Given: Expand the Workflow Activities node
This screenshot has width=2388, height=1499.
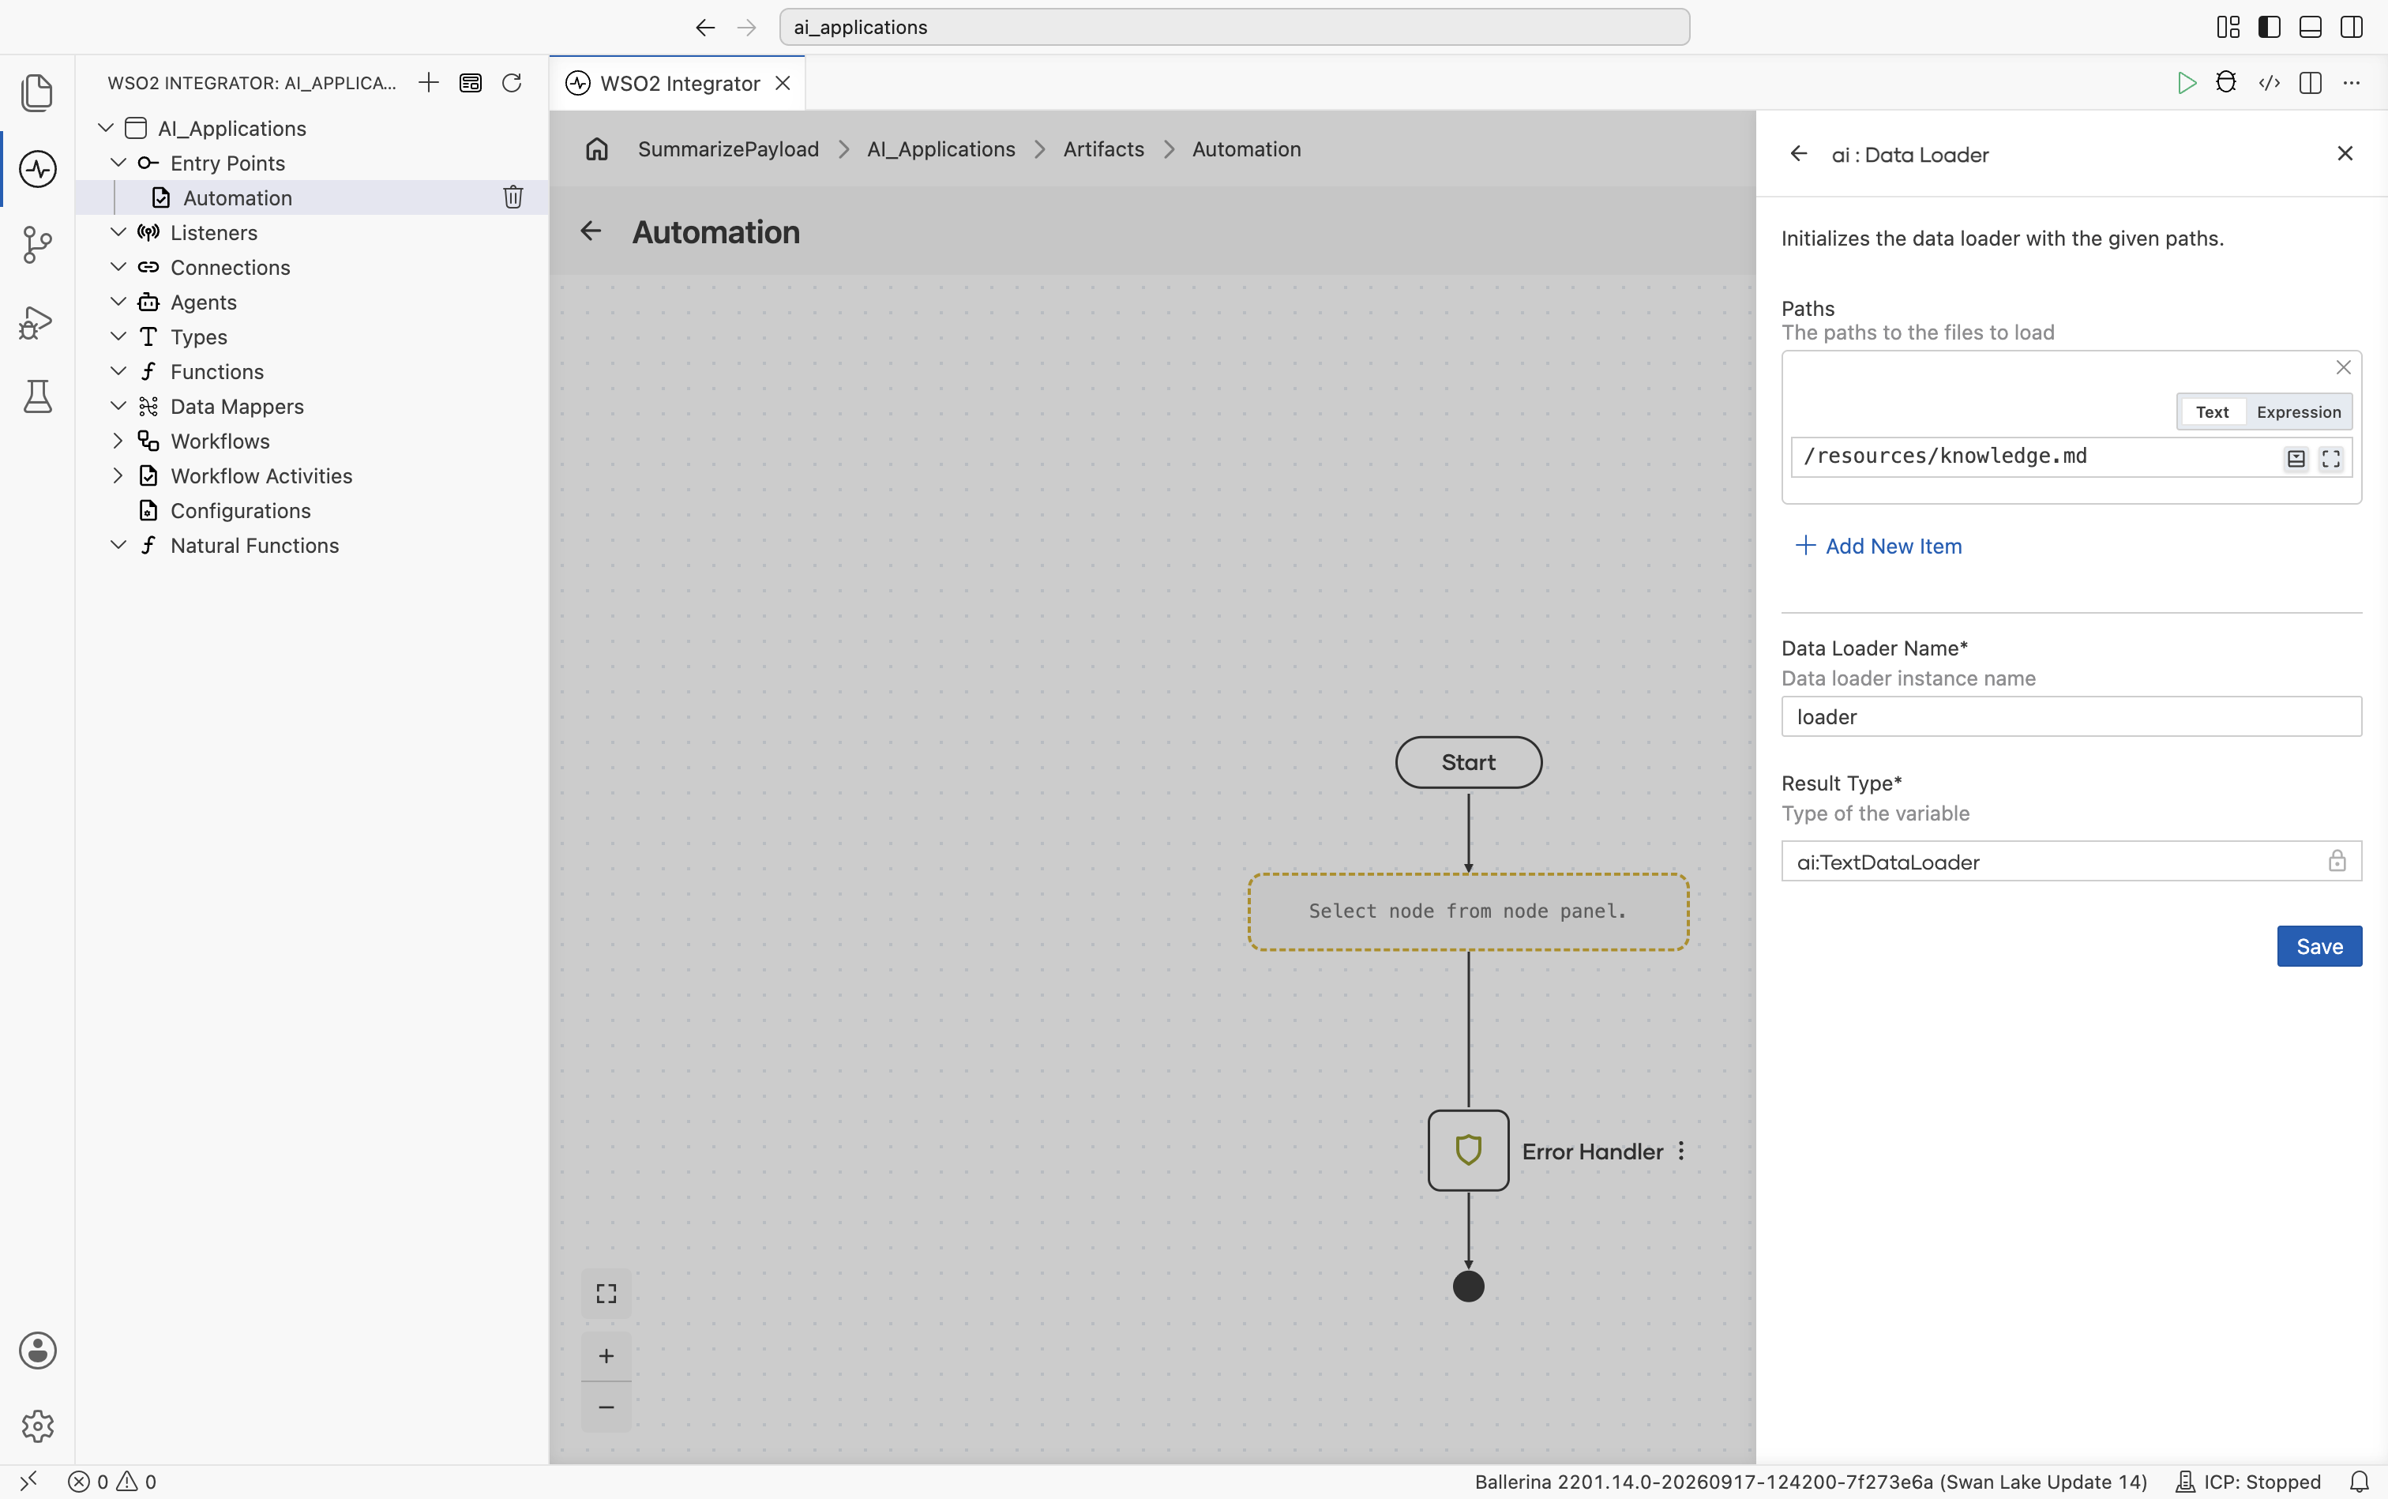Looking at the screenshot, I should tap(118, 475).
